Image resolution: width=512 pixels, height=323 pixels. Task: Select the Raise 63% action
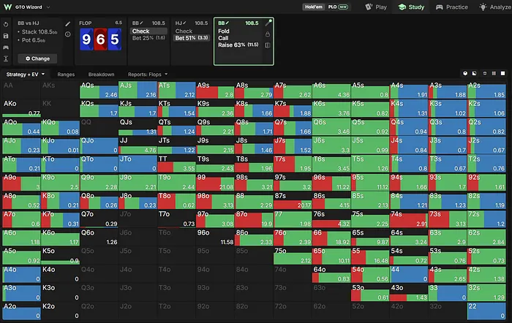coord(238,45)
